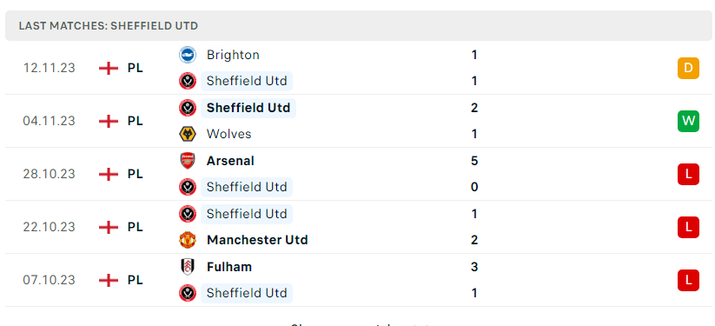Click the Fulham club crest icon
Screen dimensions: 715x326
[188, 267]
